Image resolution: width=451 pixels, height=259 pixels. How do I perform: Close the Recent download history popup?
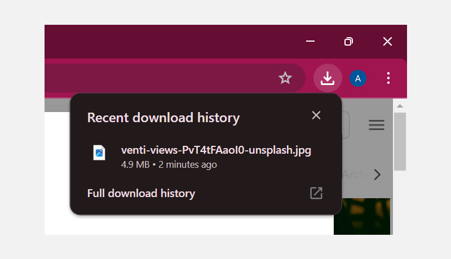click(x=316, y=115)
